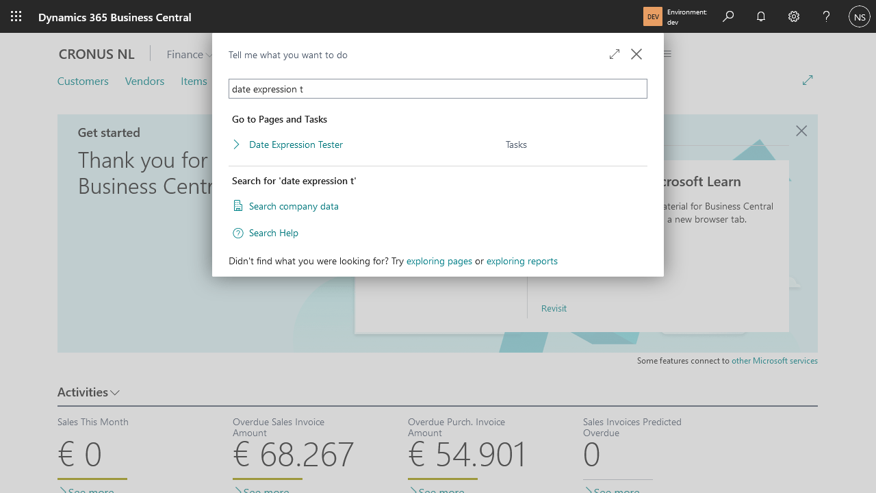
Task: Follow the exploring reports link
Action: coord(522,261)
